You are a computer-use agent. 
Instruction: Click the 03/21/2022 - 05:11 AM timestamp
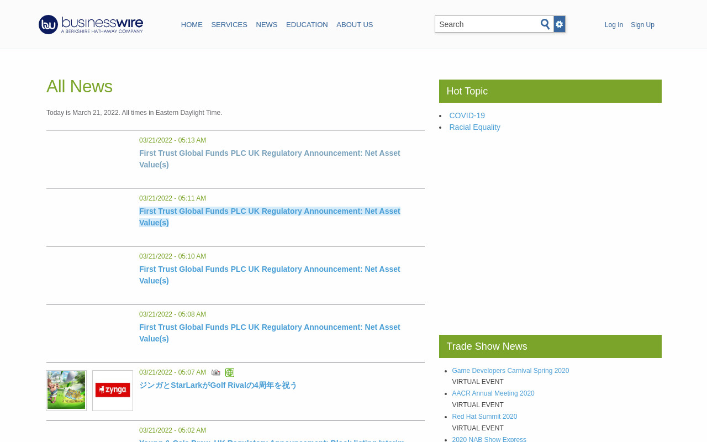172,198
